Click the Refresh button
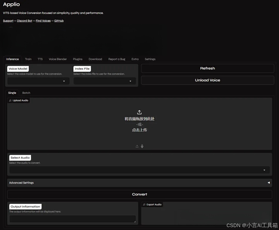 point(207,68)
